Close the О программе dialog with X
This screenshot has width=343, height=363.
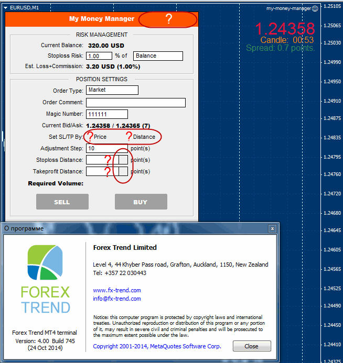[272, 229]
